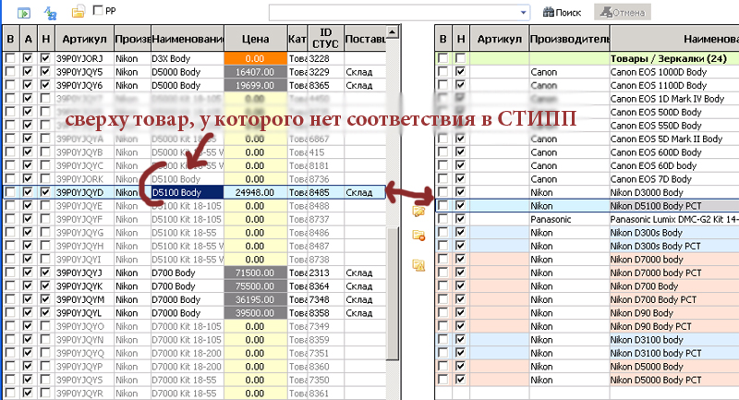Select Nikon D5100 Body PCT name cell

[x=674, y=205]
